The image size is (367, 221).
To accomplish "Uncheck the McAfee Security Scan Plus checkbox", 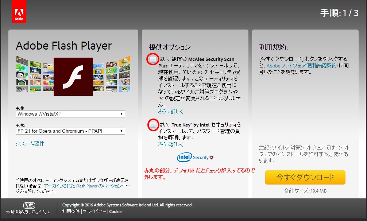I will tap(153, 59).
